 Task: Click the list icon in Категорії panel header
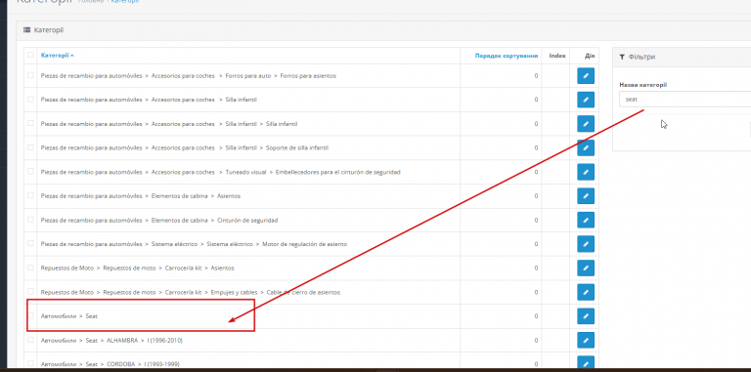click(27, 30)
